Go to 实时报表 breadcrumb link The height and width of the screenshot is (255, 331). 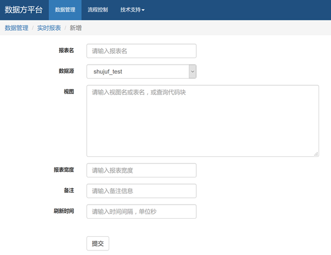tap(49, 28)
